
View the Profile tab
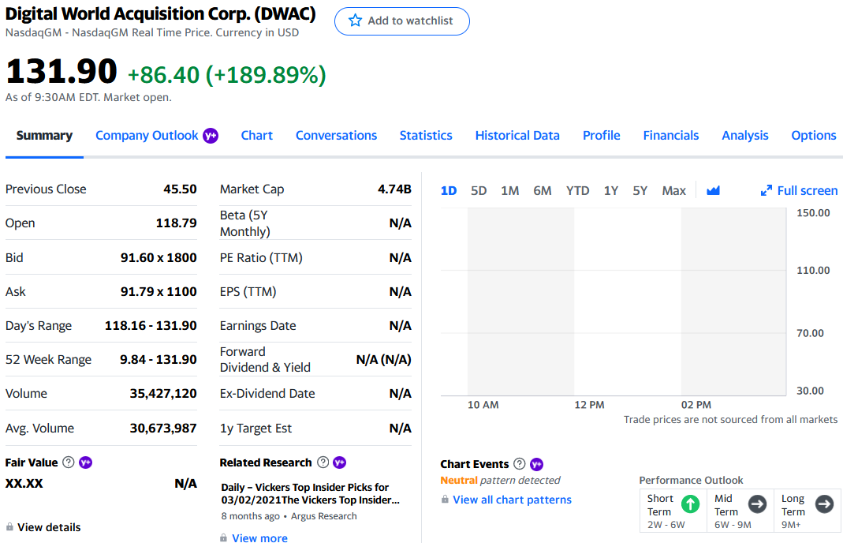[x=601, y=136]
